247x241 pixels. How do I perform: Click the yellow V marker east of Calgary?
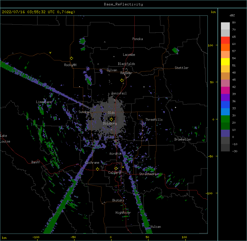pos(123,167)
